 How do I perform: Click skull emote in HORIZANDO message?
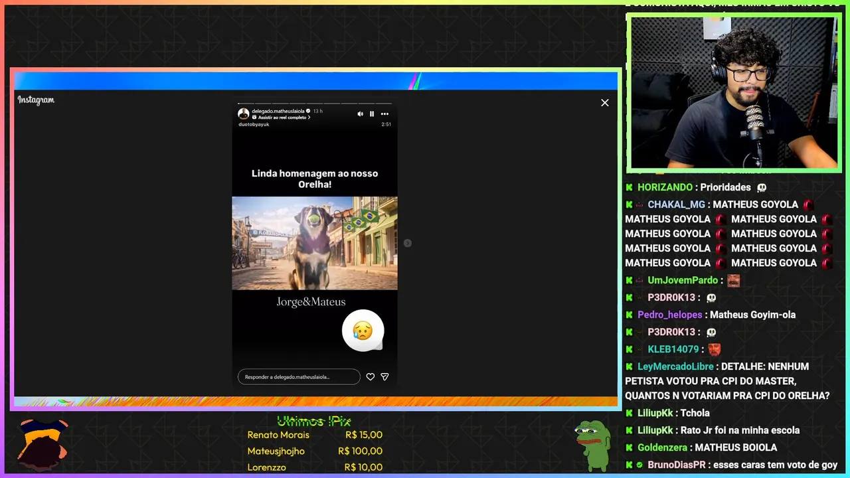click(762, 188)
